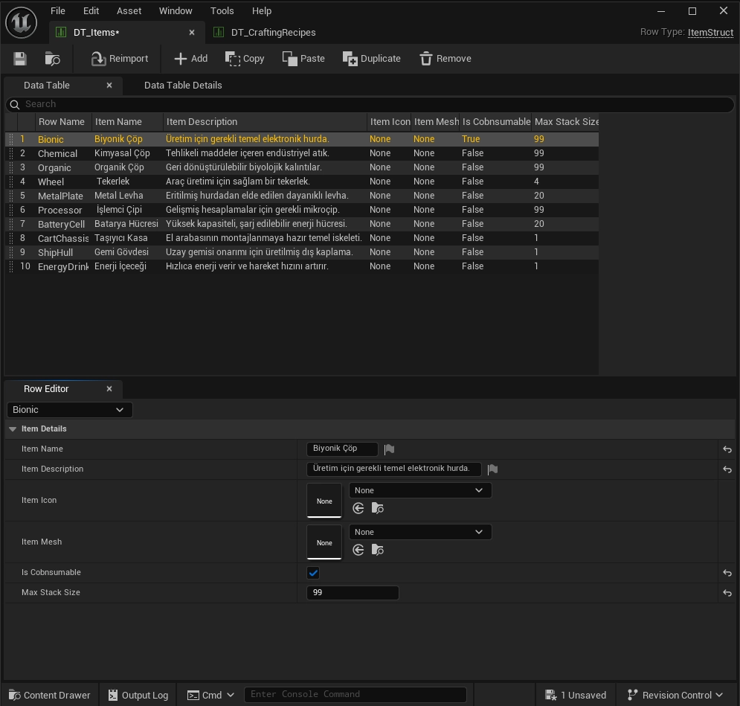The image size is (740, 706).
Task: Click the ItemStruct row type link
Action: (x=710, y=32)
